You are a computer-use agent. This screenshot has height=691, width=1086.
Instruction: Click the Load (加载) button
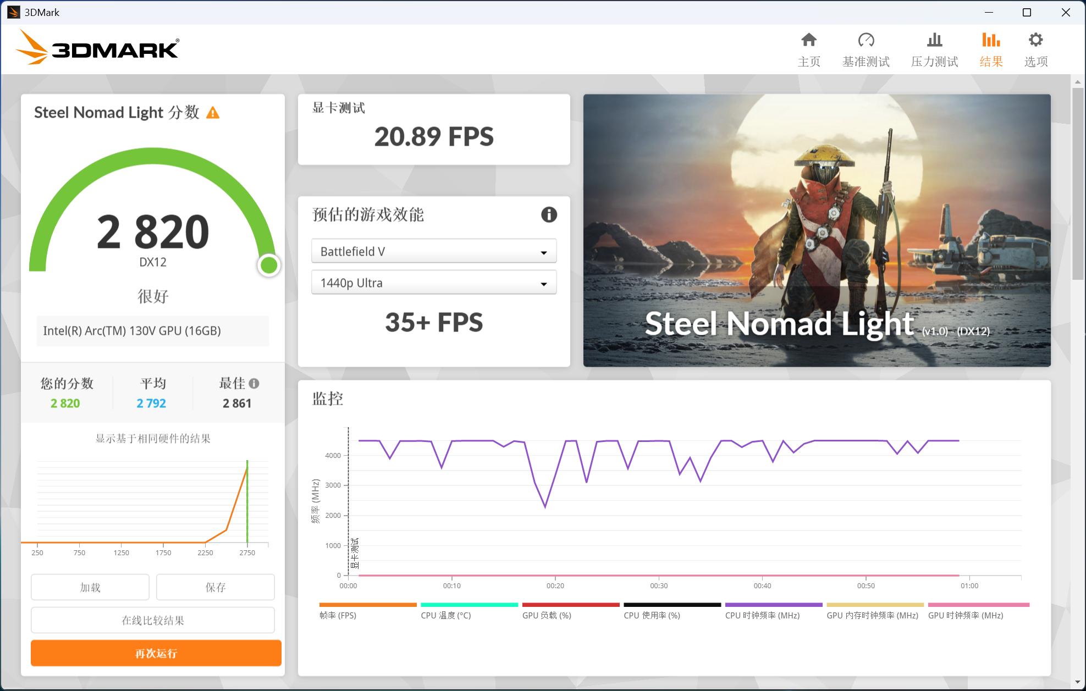point(90,587)
